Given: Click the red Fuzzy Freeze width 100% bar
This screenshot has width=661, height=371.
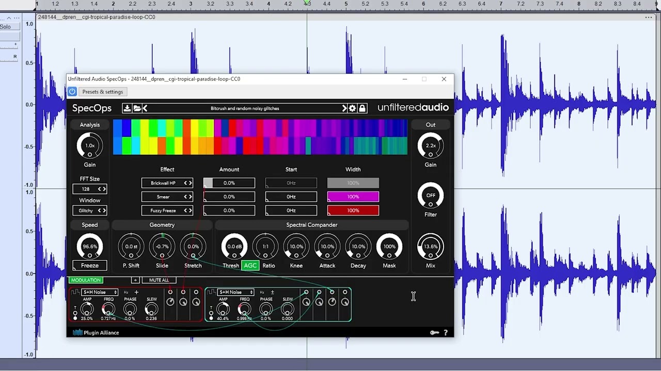Looking at the screenshot, I should 353,211.
